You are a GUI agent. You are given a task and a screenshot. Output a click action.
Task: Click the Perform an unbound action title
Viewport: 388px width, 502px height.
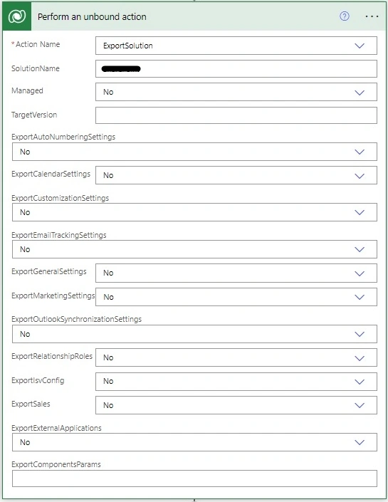(x=92, y=16)
